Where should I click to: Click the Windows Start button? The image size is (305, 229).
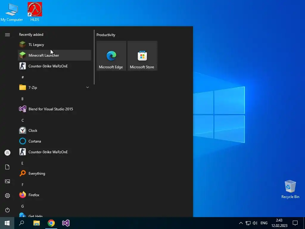(7, 223)
